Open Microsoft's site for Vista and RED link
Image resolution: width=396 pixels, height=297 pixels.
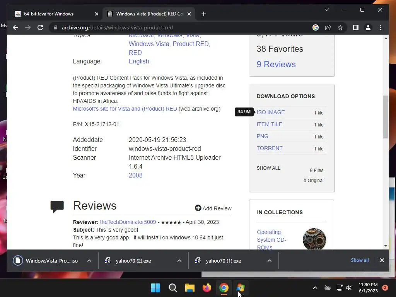[125, 109]
